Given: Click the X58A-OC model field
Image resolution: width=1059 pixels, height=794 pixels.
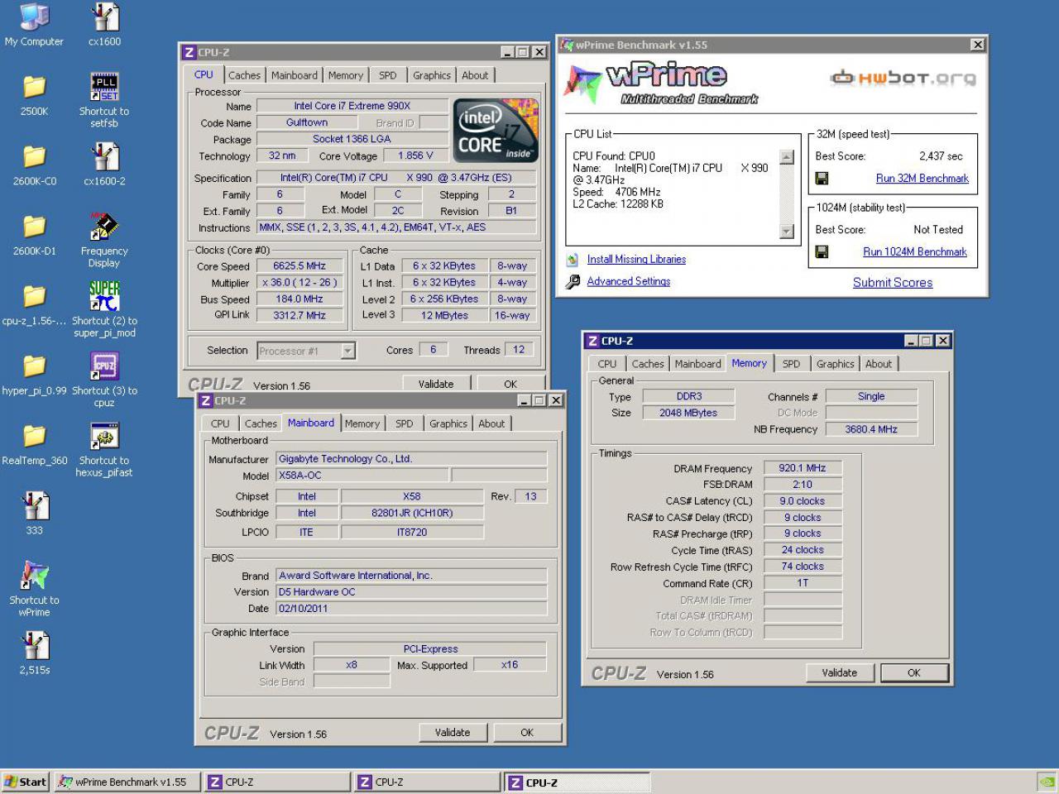Looking at the screenshot, I should tap(362, 476).
